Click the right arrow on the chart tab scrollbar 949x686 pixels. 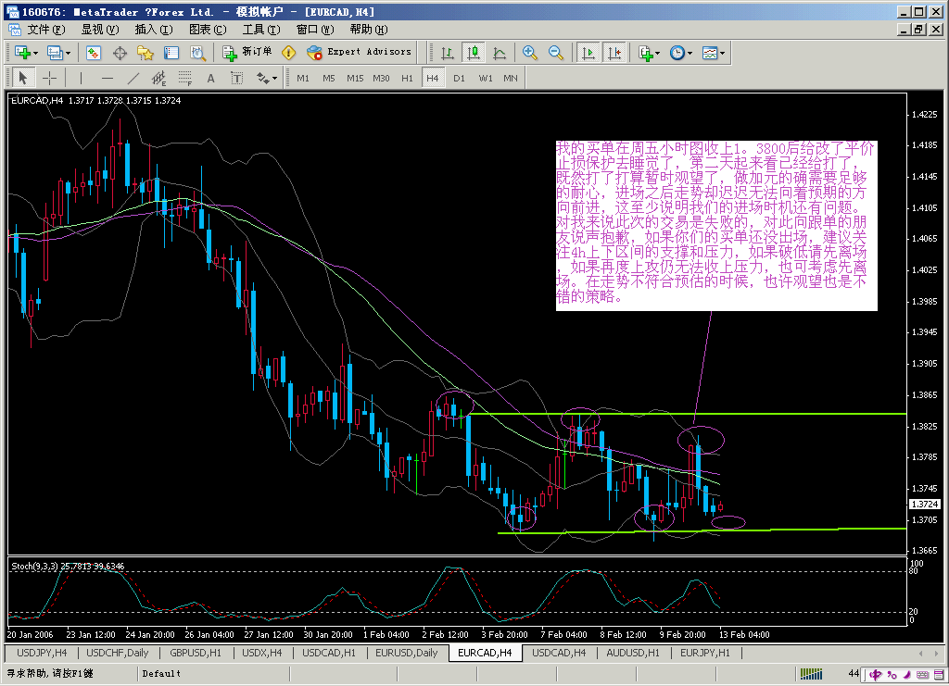click(x=934, y=653)
